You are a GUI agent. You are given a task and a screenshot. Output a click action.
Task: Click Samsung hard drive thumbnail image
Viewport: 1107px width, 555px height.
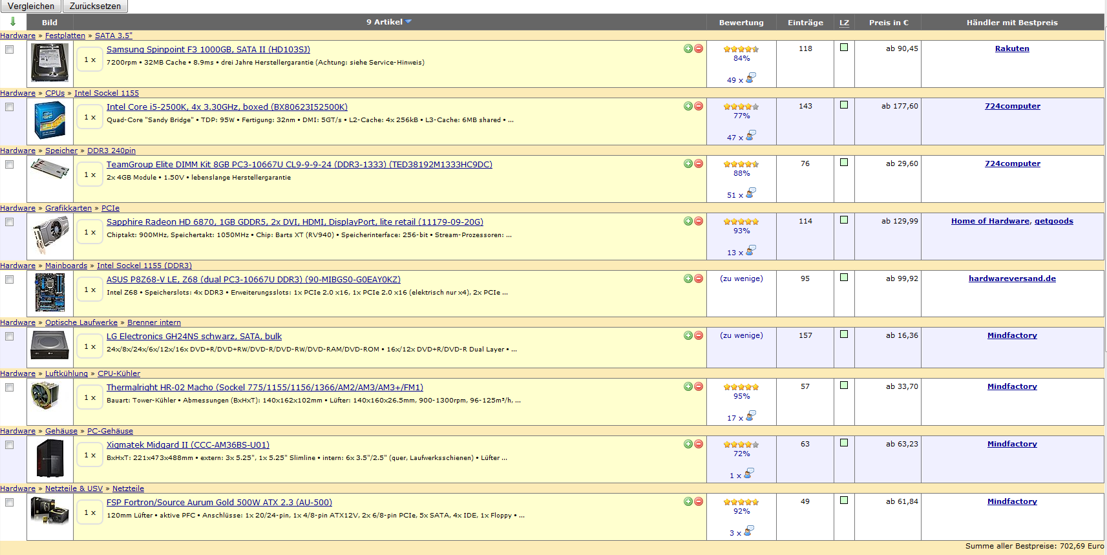[50, 63]
